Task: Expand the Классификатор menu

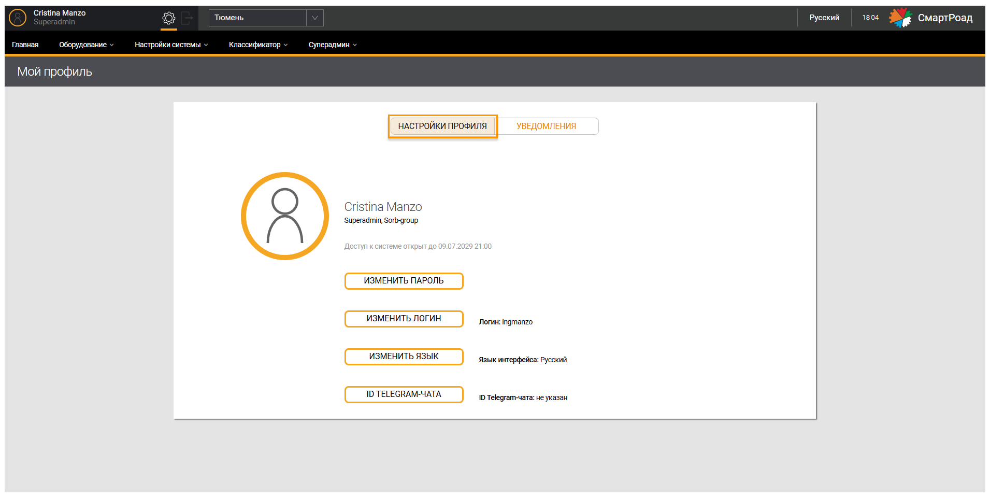Action: click(258, 45)
